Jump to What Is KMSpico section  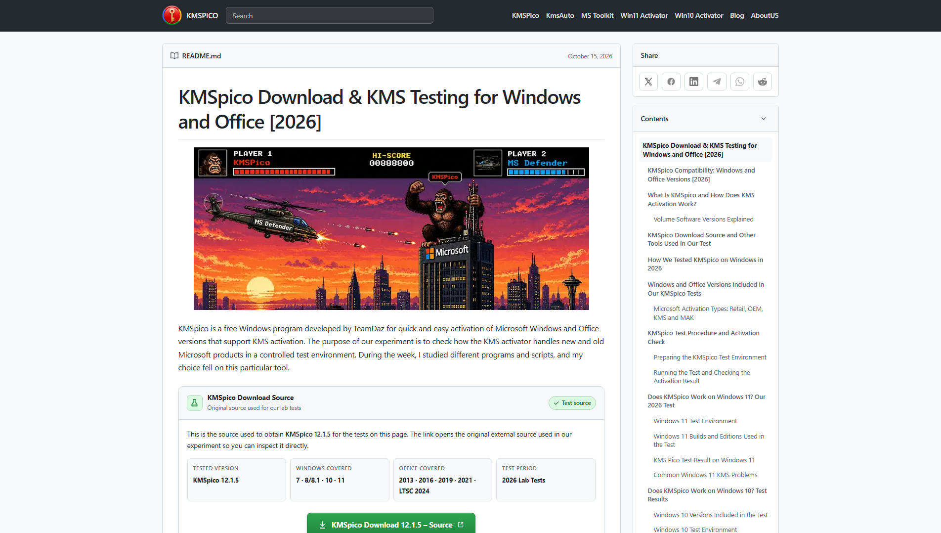(x=701, y=199)
